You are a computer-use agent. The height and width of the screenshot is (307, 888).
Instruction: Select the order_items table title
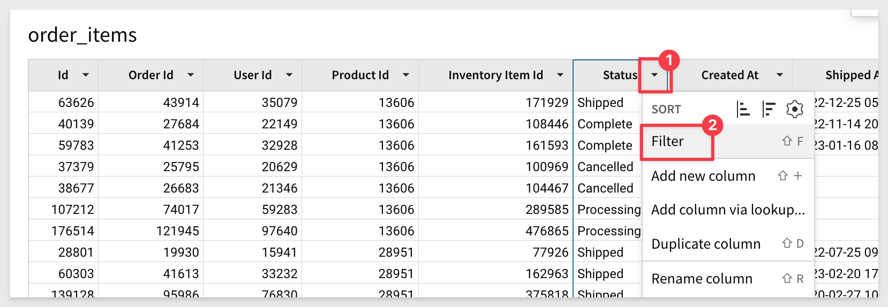82,35
